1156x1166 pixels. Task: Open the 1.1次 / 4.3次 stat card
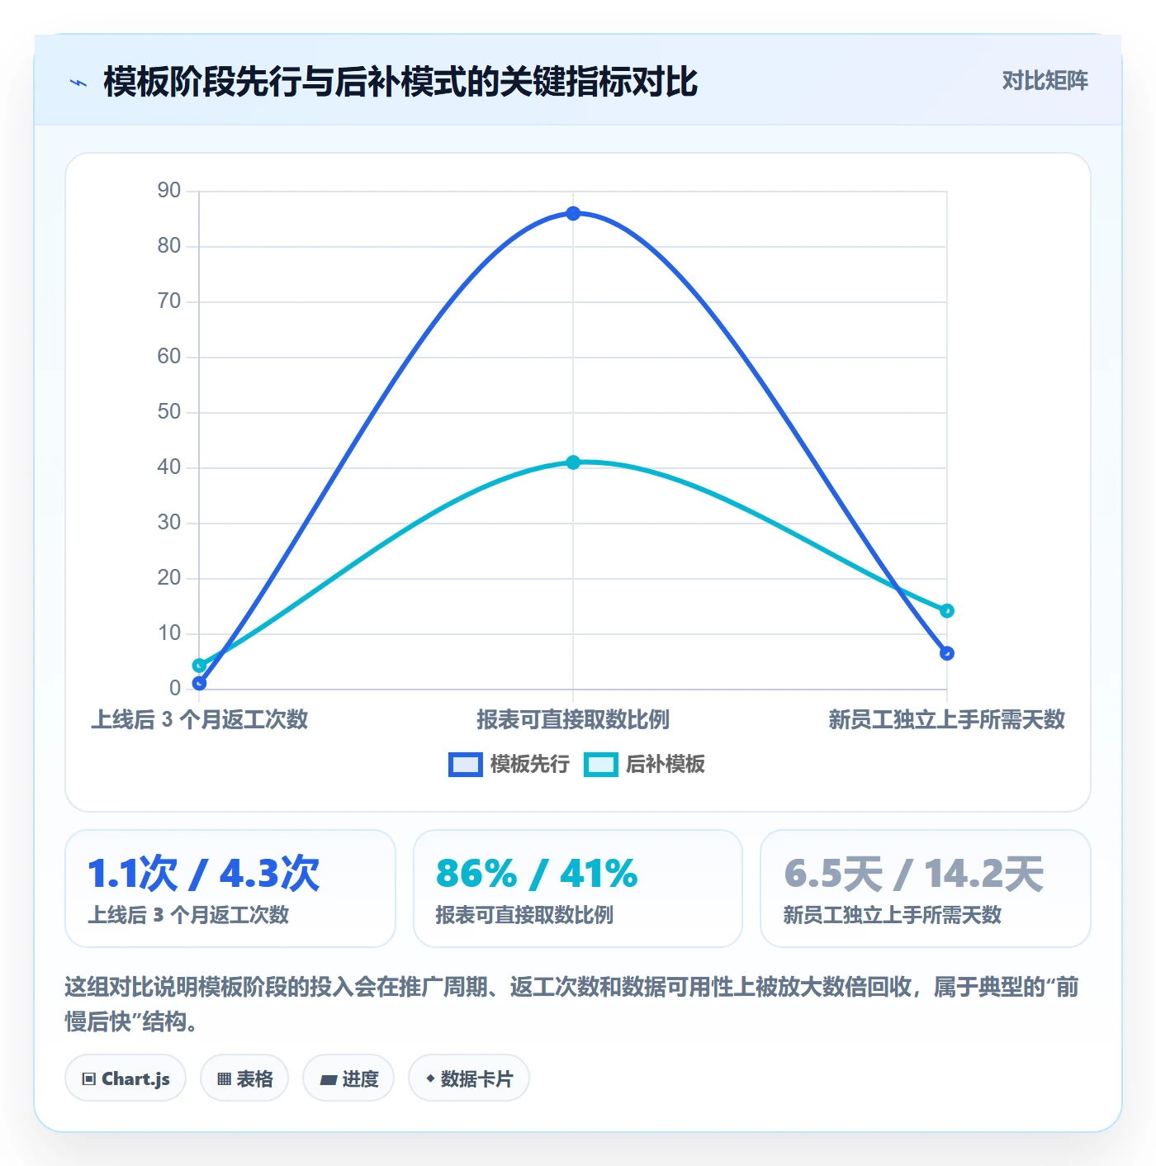coord(230,889)
